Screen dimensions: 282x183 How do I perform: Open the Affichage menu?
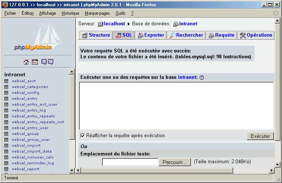(47, 13)
